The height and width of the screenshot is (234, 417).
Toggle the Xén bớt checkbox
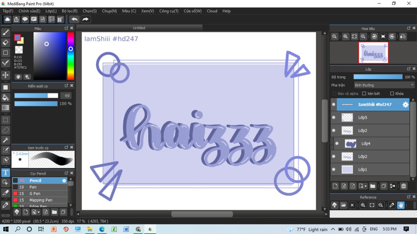[x=364, y=94]
